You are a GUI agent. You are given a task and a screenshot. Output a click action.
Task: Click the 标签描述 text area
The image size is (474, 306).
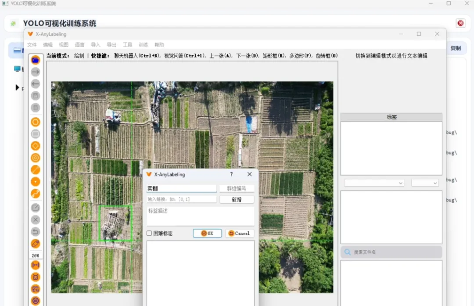click(x=201, y=216)
